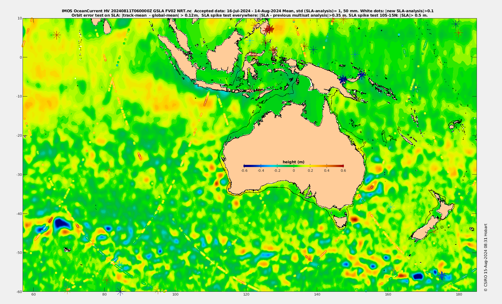Click the red asterisk cluster east of Borneo
Image resolution: width=502 pixels, height=304 pixels.
point(269,29)
